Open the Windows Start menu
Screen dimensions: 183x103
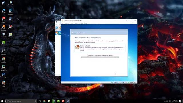point(2,101)
